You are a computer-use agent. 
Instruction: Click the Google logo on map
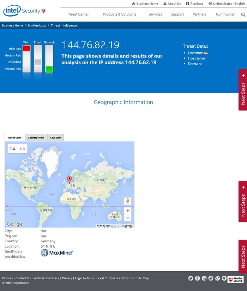tap(15, 224)
